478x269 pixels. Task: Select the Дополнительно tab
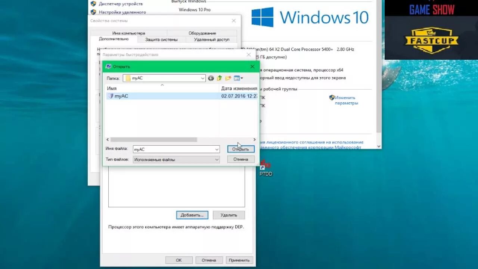click(x=114, y=39)
